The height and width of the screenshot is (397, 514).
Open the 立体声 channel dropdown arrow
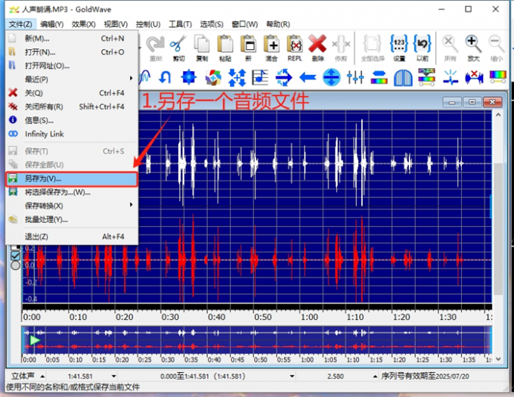pos(42,377)
